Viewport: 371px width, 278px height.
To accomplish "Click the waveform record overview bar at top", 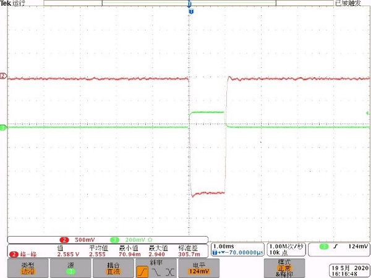I will click(190, 3).
